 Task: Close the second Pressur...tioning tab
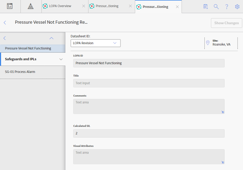(x=130, y=6)
